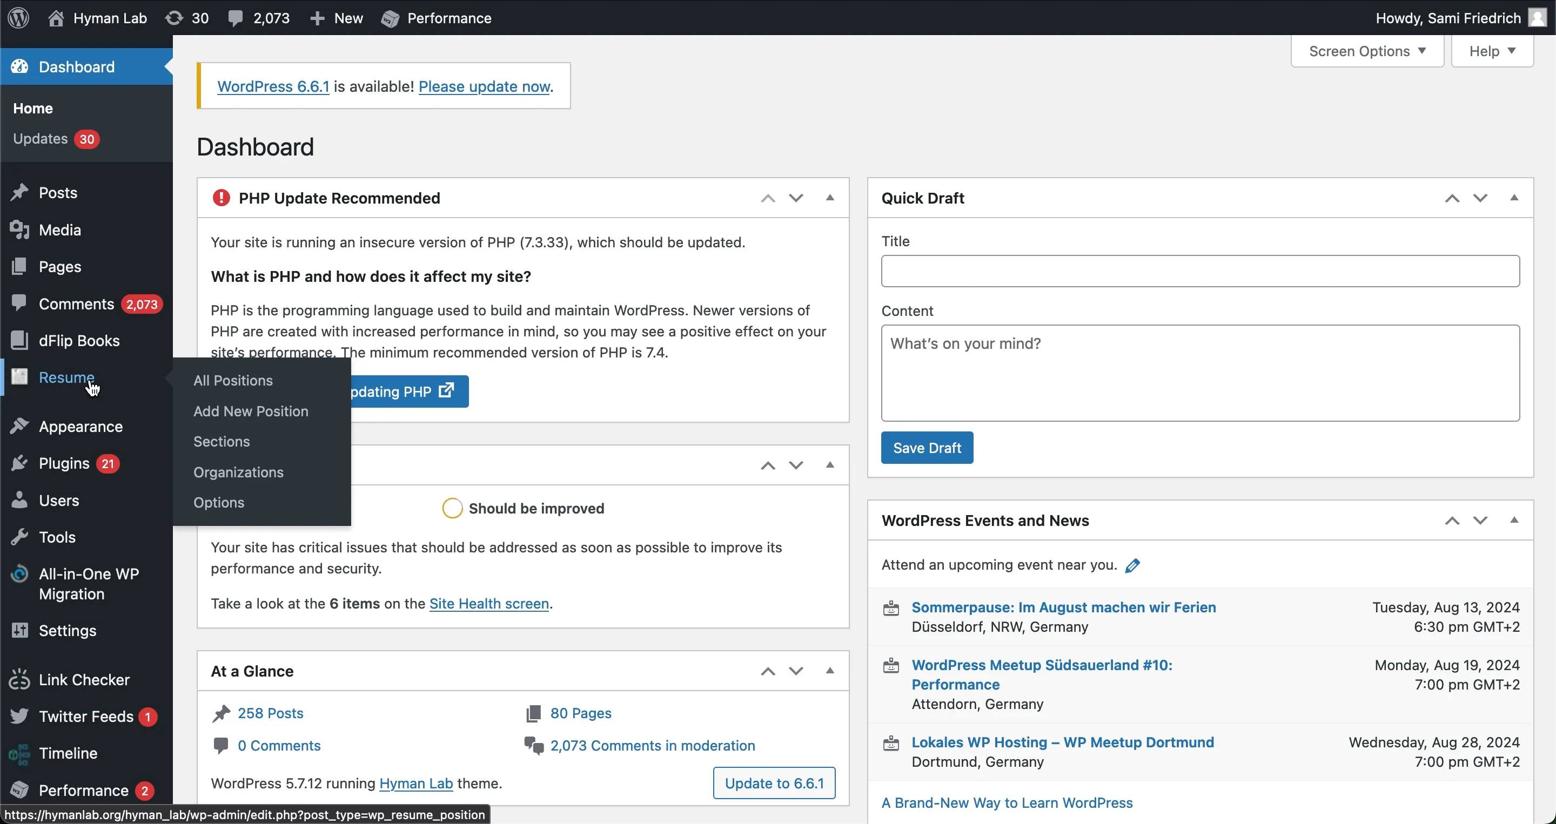Image resolution: width=1556 pixels, height=824 pixels.
Task: Open Sommerpause event link
Action: click(x=1064, y=607)
